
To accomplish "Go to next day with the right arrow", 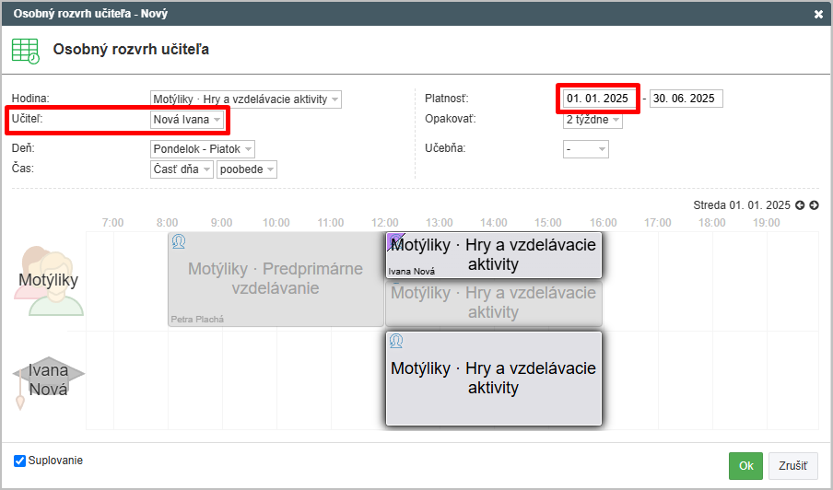I will [814, 204].
